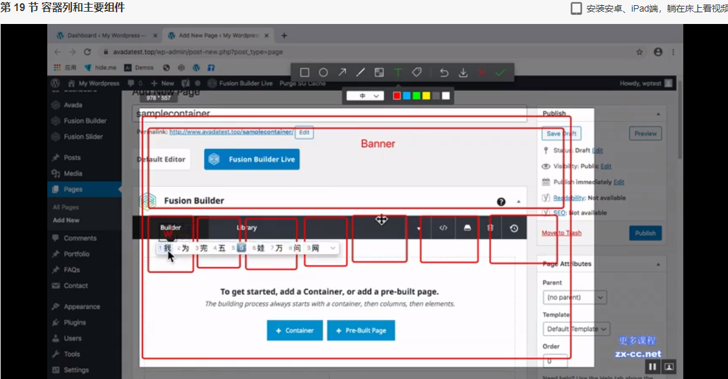This screenshot has width=728, height=379.
Task: Select the rectangle annotation tool
Action: point(304,73)
